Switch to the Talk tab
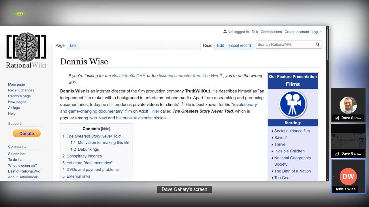 (73, 45)
